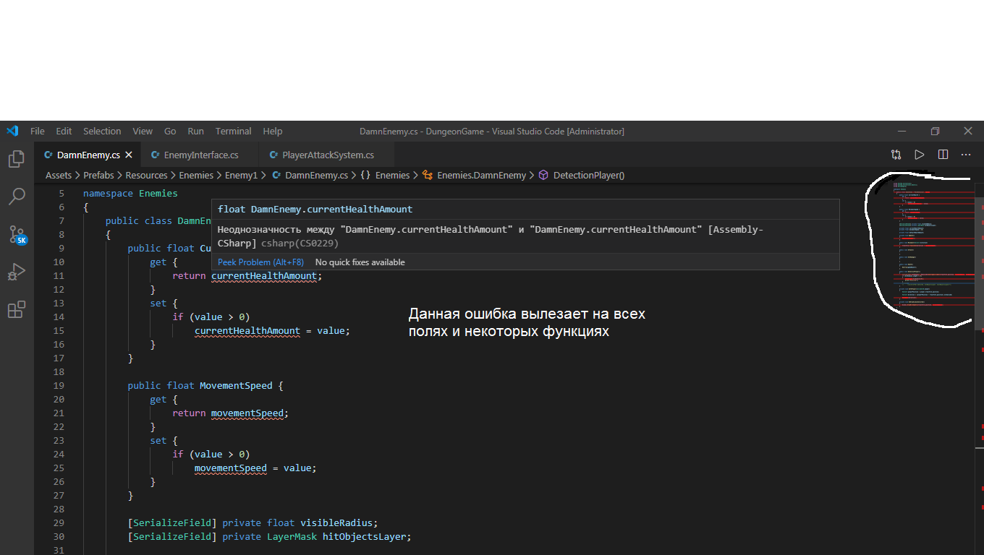984x555 pixels.
Task: Minimize the VS Code window
Action: click(x=902, y=131)
